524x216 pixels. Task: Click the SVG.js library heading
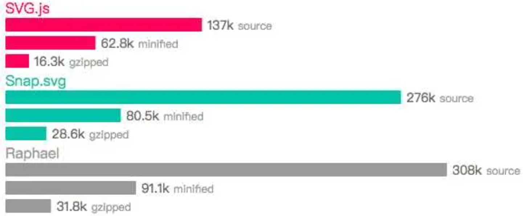(x=28, y=8)
